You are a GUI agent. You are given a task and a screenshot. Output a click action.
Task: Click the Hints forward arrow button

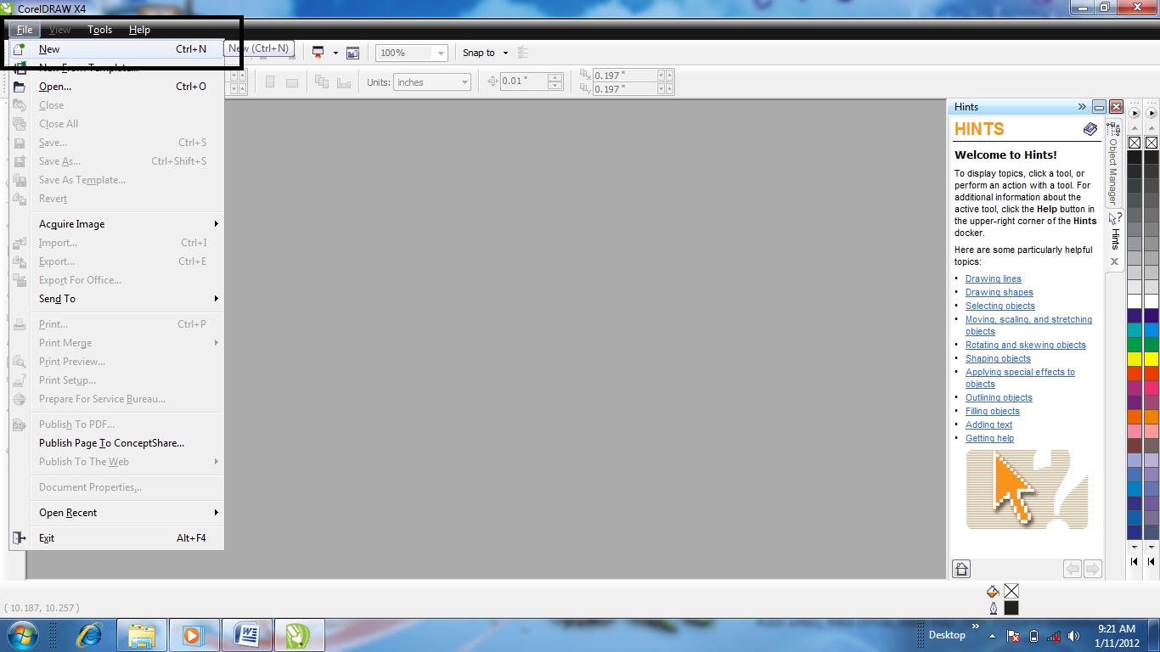1093,569
